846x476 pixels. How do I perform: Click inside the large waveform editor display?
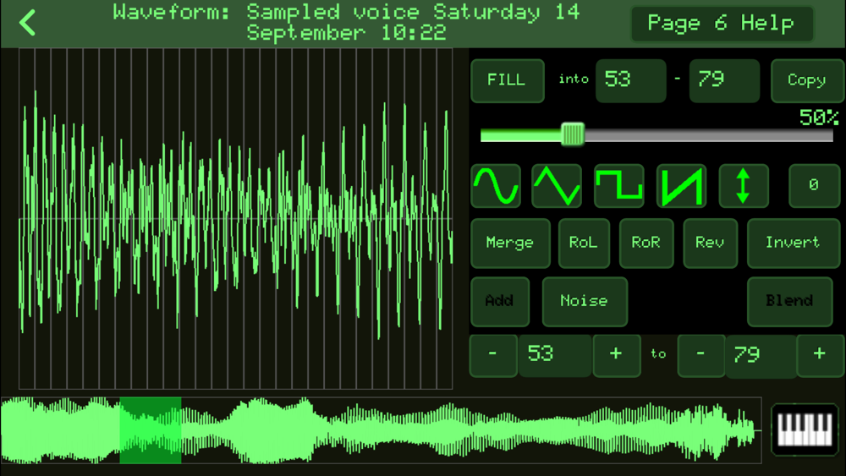[236, 218]
